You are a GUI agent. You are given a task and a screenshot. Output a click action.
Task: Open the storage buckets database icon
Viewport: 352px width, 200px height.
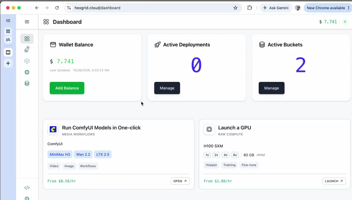coord(27,83)
